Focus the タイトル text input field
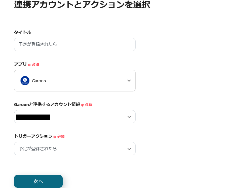 pos(75,45)
